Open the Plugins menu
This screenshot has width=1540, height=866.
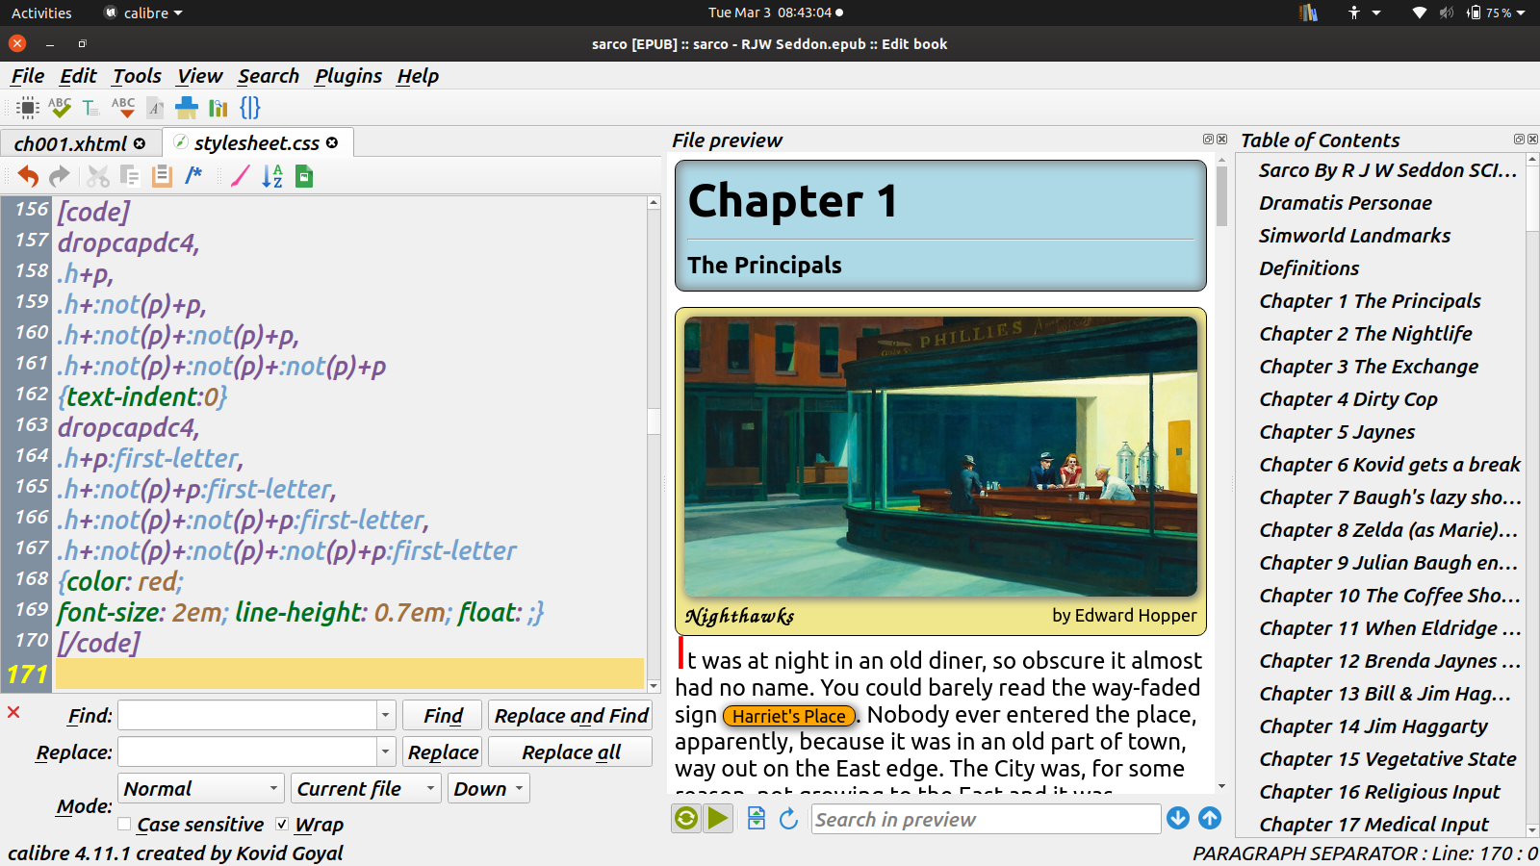coord(348,76)
